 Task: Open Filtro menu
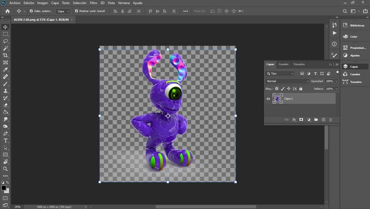[93, 3]
